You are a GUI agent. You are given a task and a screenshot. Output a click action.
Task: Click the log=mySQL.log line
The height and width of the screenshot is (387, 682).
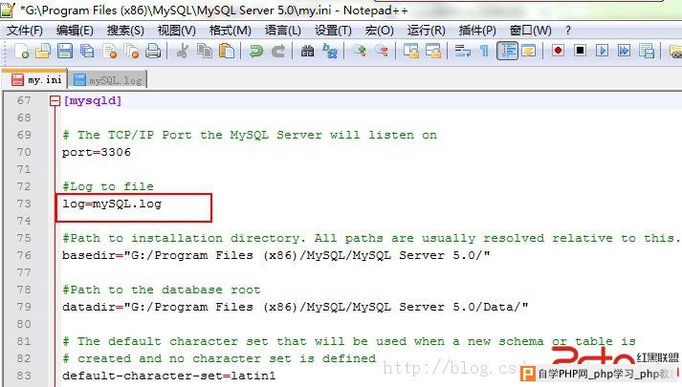[112, 204]
